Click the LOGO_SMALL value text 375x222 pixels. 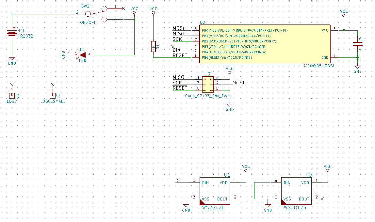[x=53, y=101]
